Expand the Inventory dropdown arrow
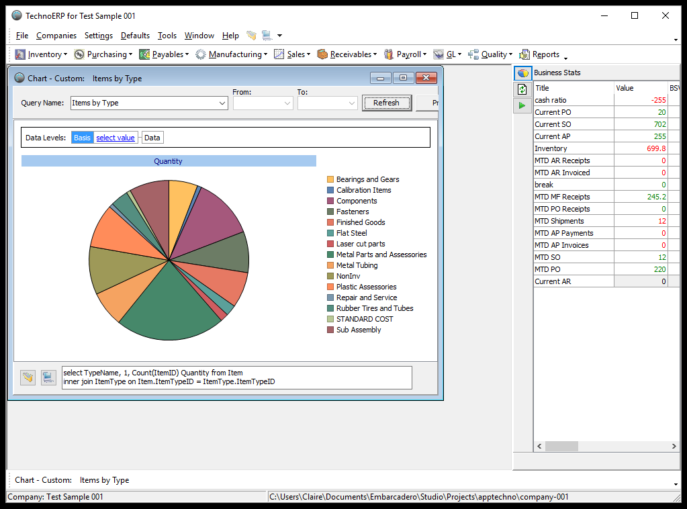 (x=65, y=54)
